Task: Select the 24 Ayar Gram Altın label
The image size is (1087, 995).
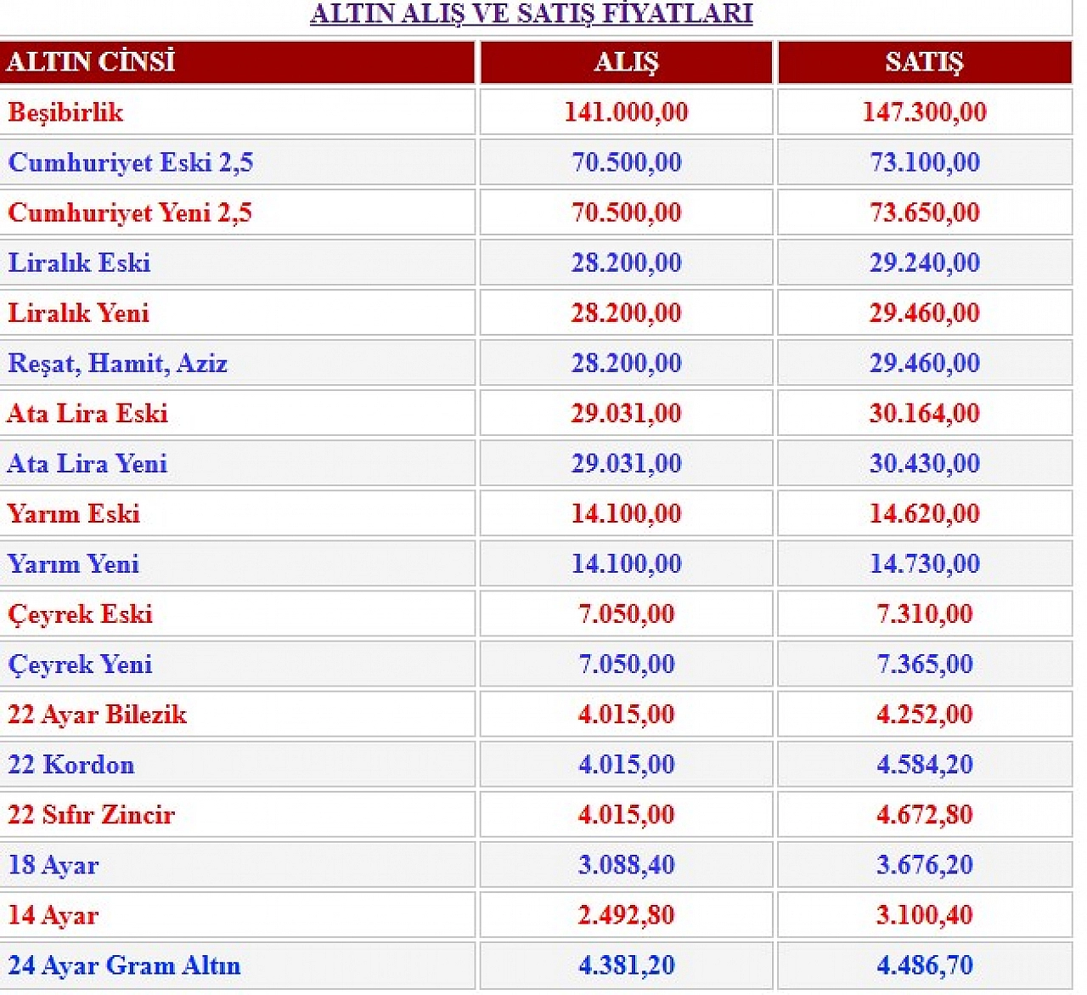Action: pyautogui.click(x=124, y=965)
